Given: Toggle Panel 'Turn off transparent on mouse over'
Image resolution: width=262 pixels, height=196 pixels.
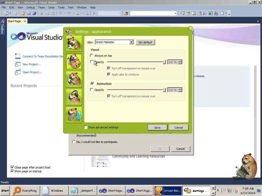Looking at the screenshot, I should pyautogui.click(x=108, y=68).
